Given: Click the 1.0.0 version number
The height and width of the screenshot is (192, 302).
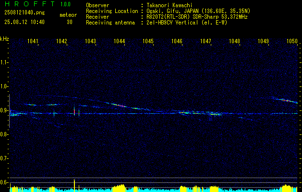Looking at the screenshot, I should click(65, 4).
